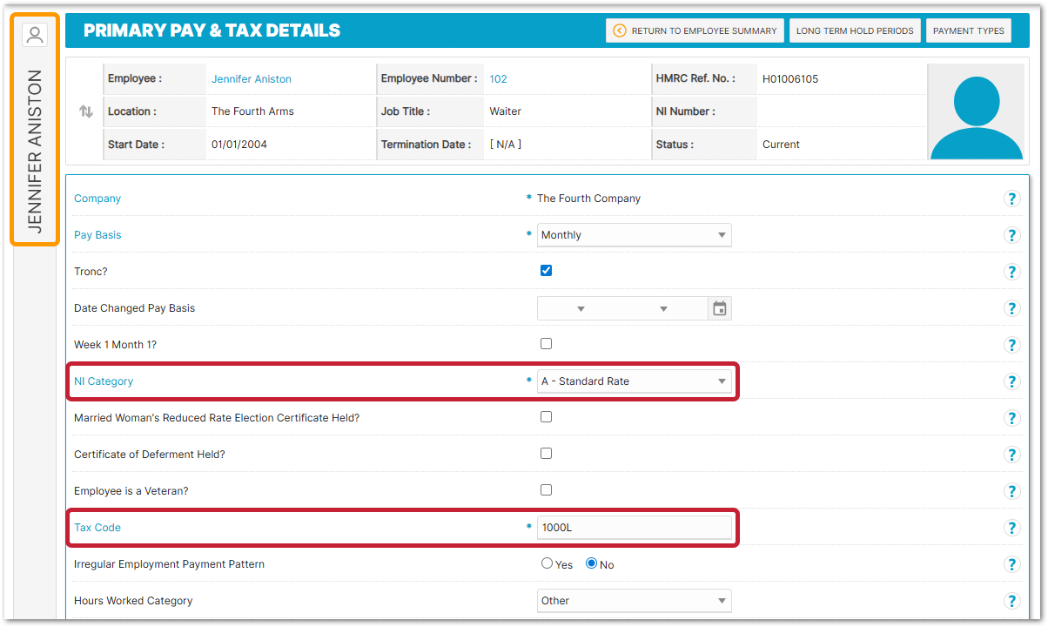Viewport: 1048px width, 627px height.
Task: Open the calendar date picker icon
Action: [719, 308]
